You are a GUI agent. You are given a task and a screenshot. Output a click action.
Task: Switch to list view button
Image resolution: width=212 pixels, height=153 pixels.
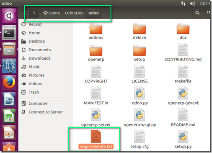point(208,13)
